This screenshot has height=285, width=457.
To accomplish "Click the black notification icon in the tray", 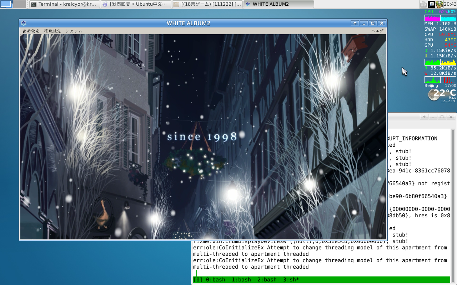I will pos(431,4).
